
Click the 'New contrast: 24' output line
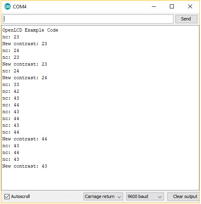[25, 78]
